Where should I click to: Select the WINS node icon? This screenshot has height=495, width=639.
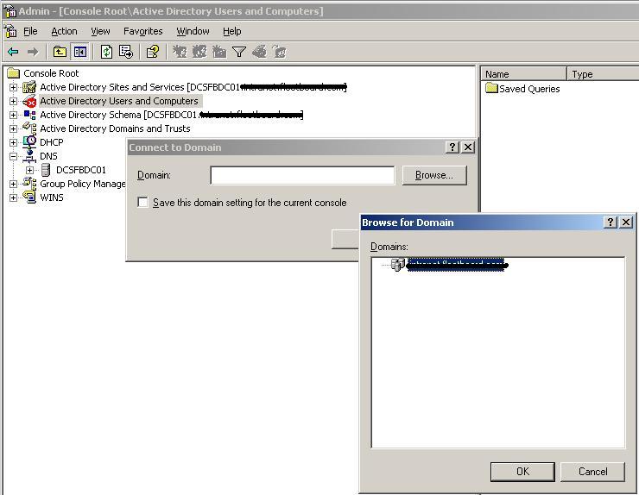29,197
